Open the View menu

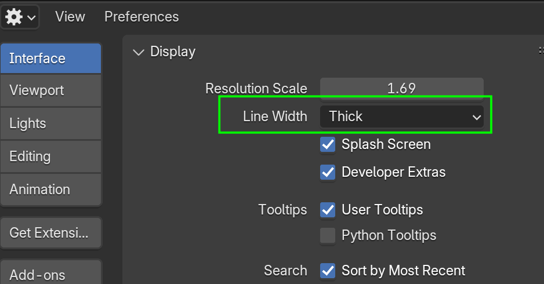(x=70, y=17)
